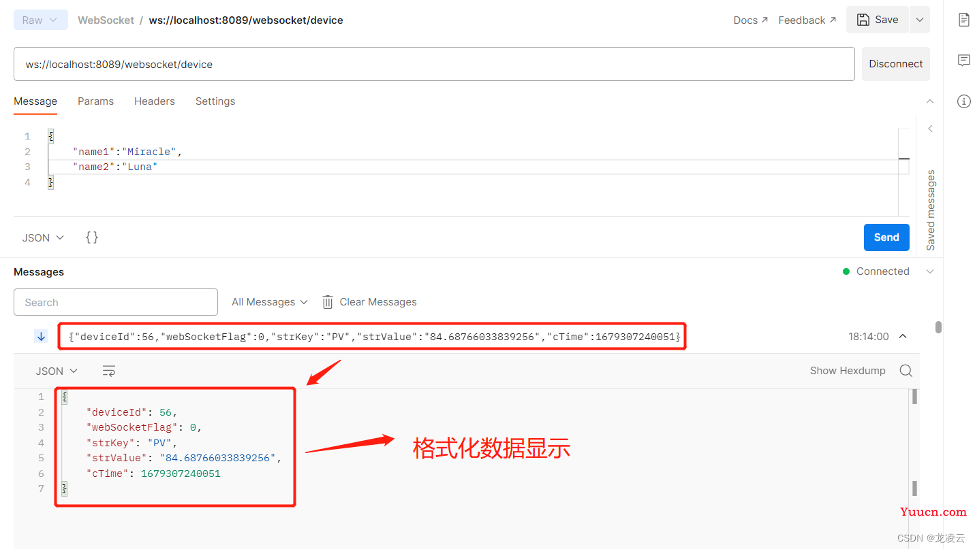Click the WebSocket breadcrumb label
The width and height of the screenshot is (975, 549).
(106, 20)
